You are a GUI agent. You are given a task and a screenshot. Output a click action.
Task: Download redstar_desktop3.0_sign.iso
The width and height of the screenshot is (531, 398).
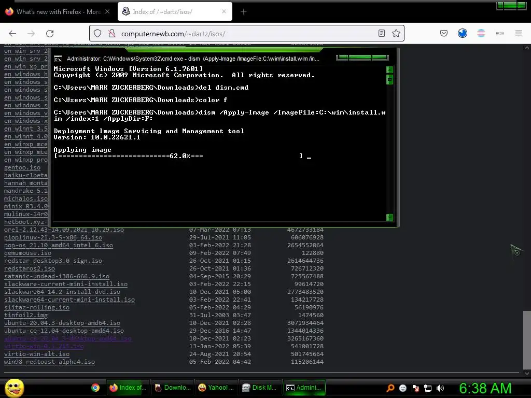[x=53, y=261]
